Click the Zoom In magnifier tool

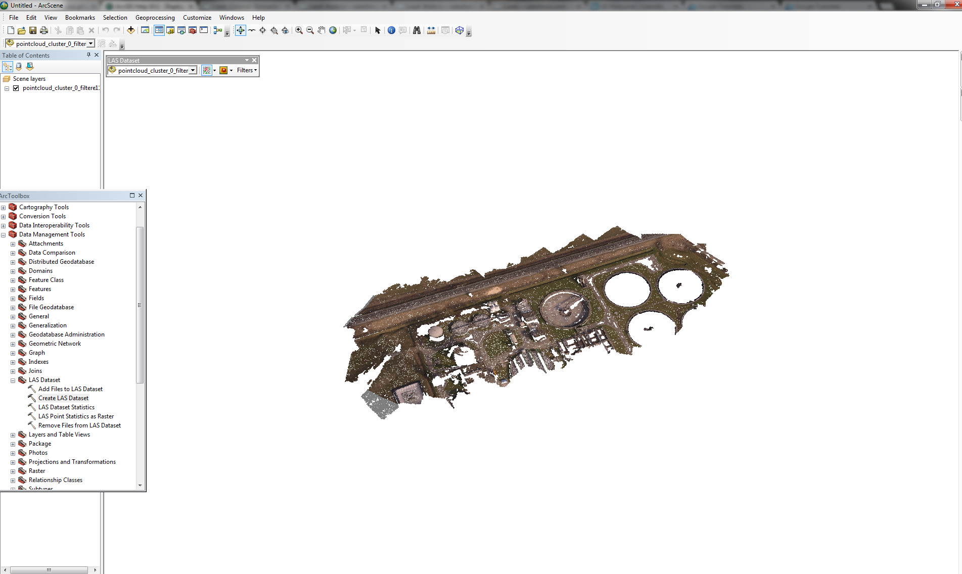[299, 30]
